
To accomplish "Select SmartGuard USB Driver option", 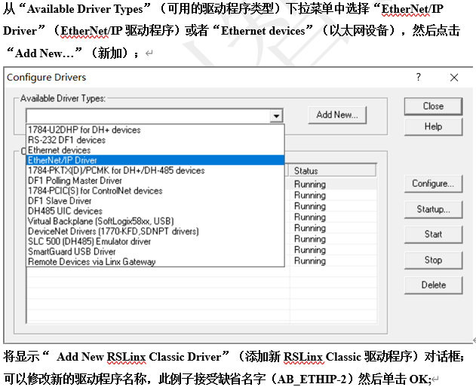I will [155, 251].
